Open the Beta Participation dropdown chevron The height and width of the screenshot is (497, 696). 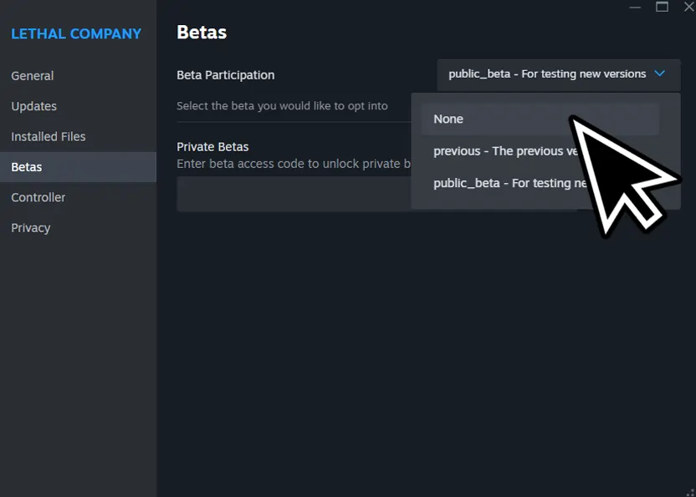[660, 74]
